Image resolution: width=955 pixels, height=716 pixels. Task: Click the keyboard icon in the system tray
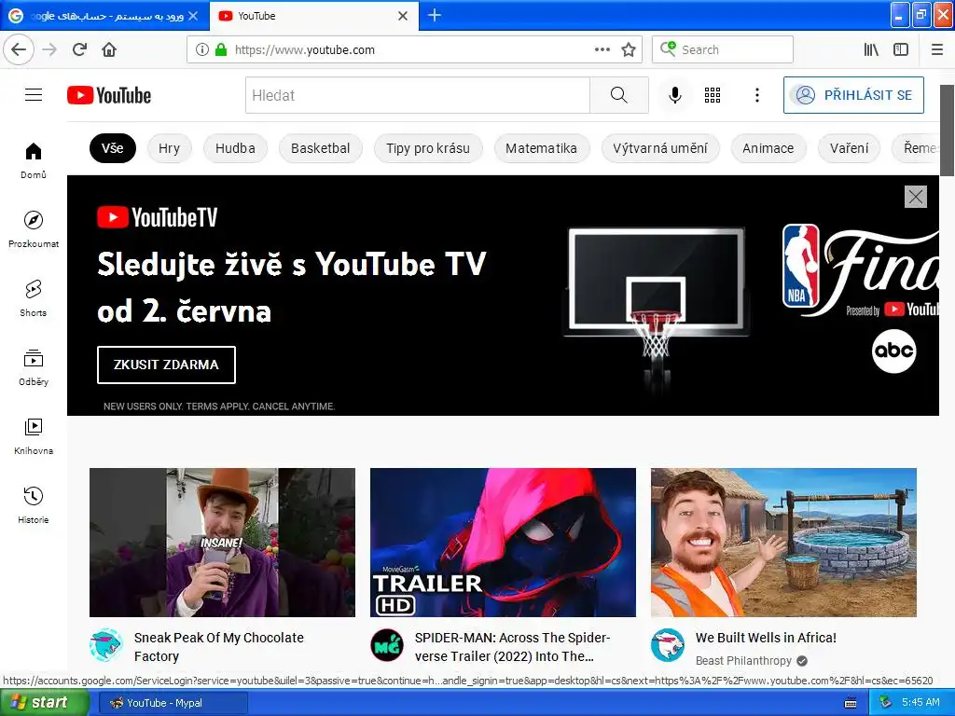coord(851,703)
